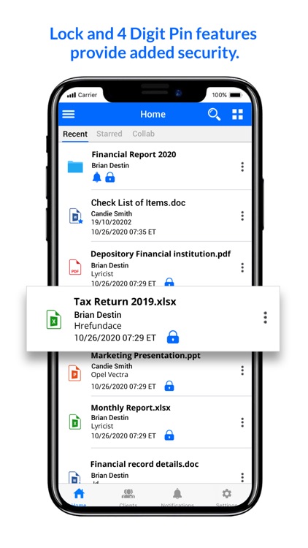Click Carrier signal indicator in status bar
Image resolution: width=308 pixels, height=548 pixels.
82,95
